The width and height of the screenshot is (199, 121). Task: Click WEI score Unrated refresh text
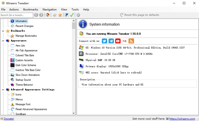coord(114,73)
